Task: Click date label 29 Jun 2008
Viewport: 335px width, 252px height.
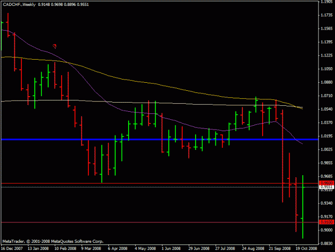Action: coord(199,248)
